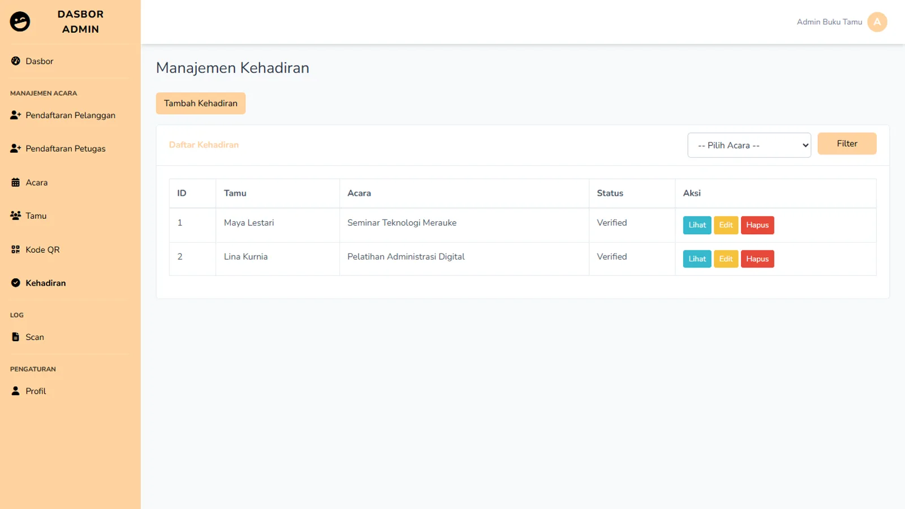Screen dimensions: 905x509
Task: Click the Pendaftaran Petugas user-plus icon
Action: click(16, 148)
